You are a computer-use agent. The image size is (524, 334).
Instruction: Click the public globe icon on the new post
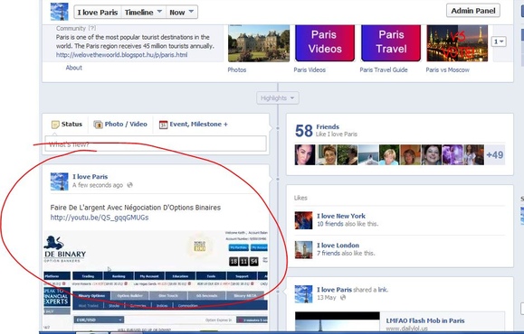(130, 185)
